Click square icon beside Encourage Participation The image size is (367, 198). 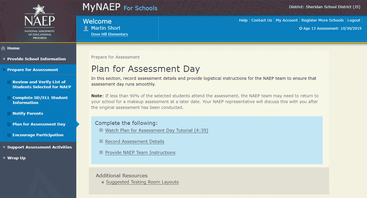[x=9, y=135]
